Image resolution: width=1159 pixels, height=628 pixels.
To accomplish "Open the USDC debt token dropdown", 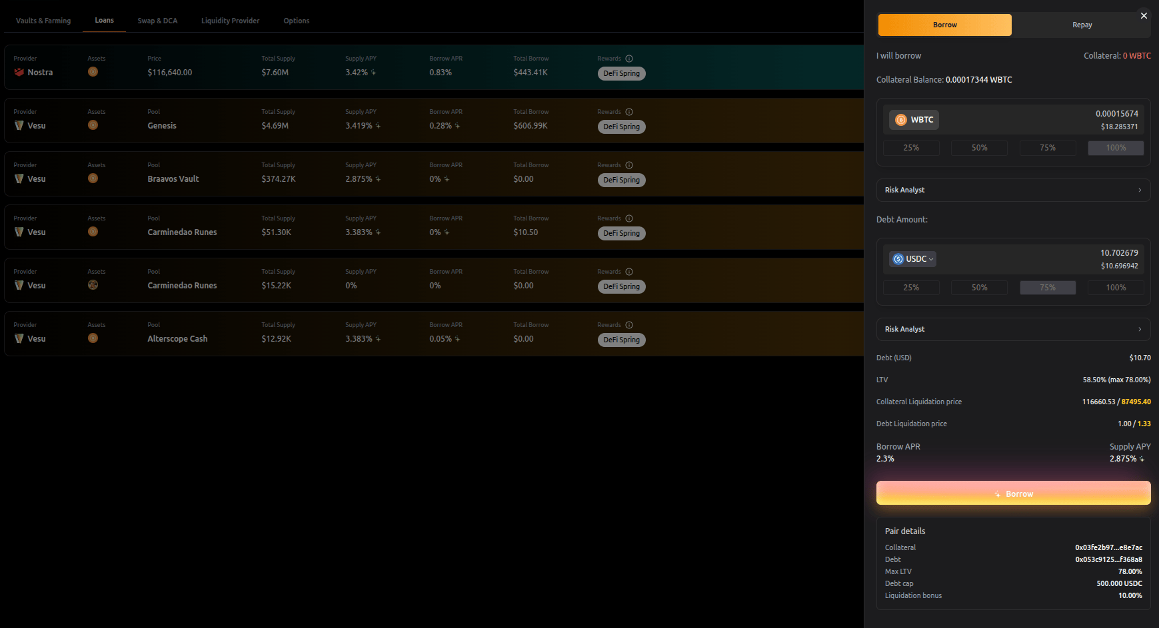I will (912, 259).
